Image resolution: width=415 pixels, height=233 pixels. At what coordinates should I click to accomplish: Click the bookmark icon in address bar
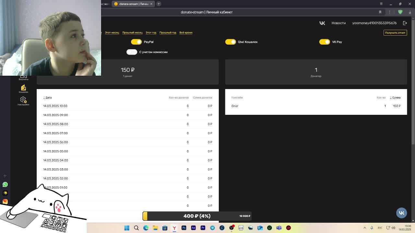click(x=380, y=12)
